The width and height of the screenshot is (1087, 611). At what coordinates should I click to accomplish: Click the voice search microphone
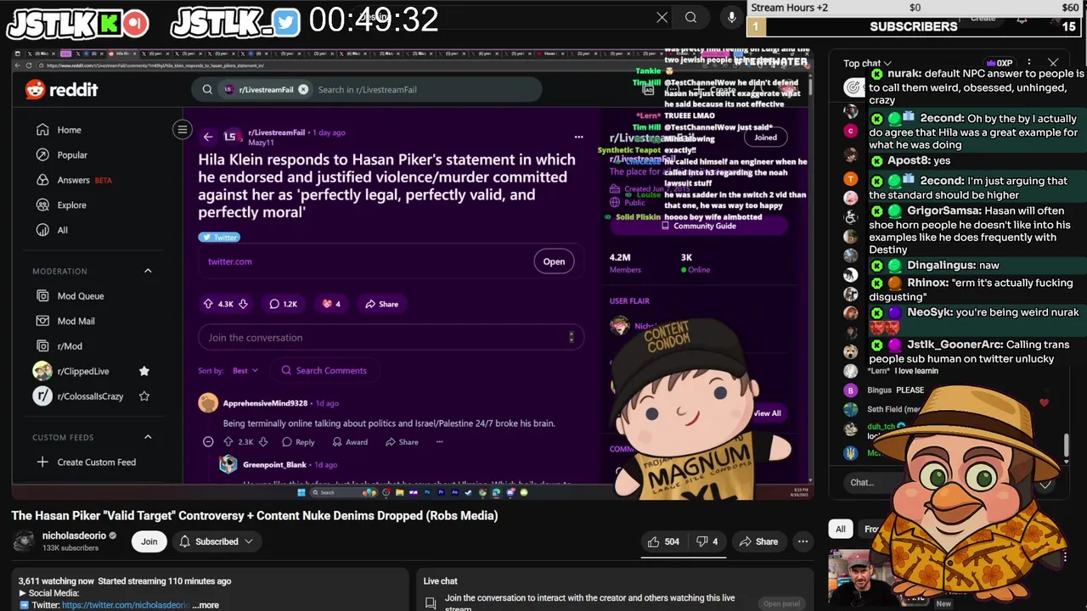coord(731,18)
